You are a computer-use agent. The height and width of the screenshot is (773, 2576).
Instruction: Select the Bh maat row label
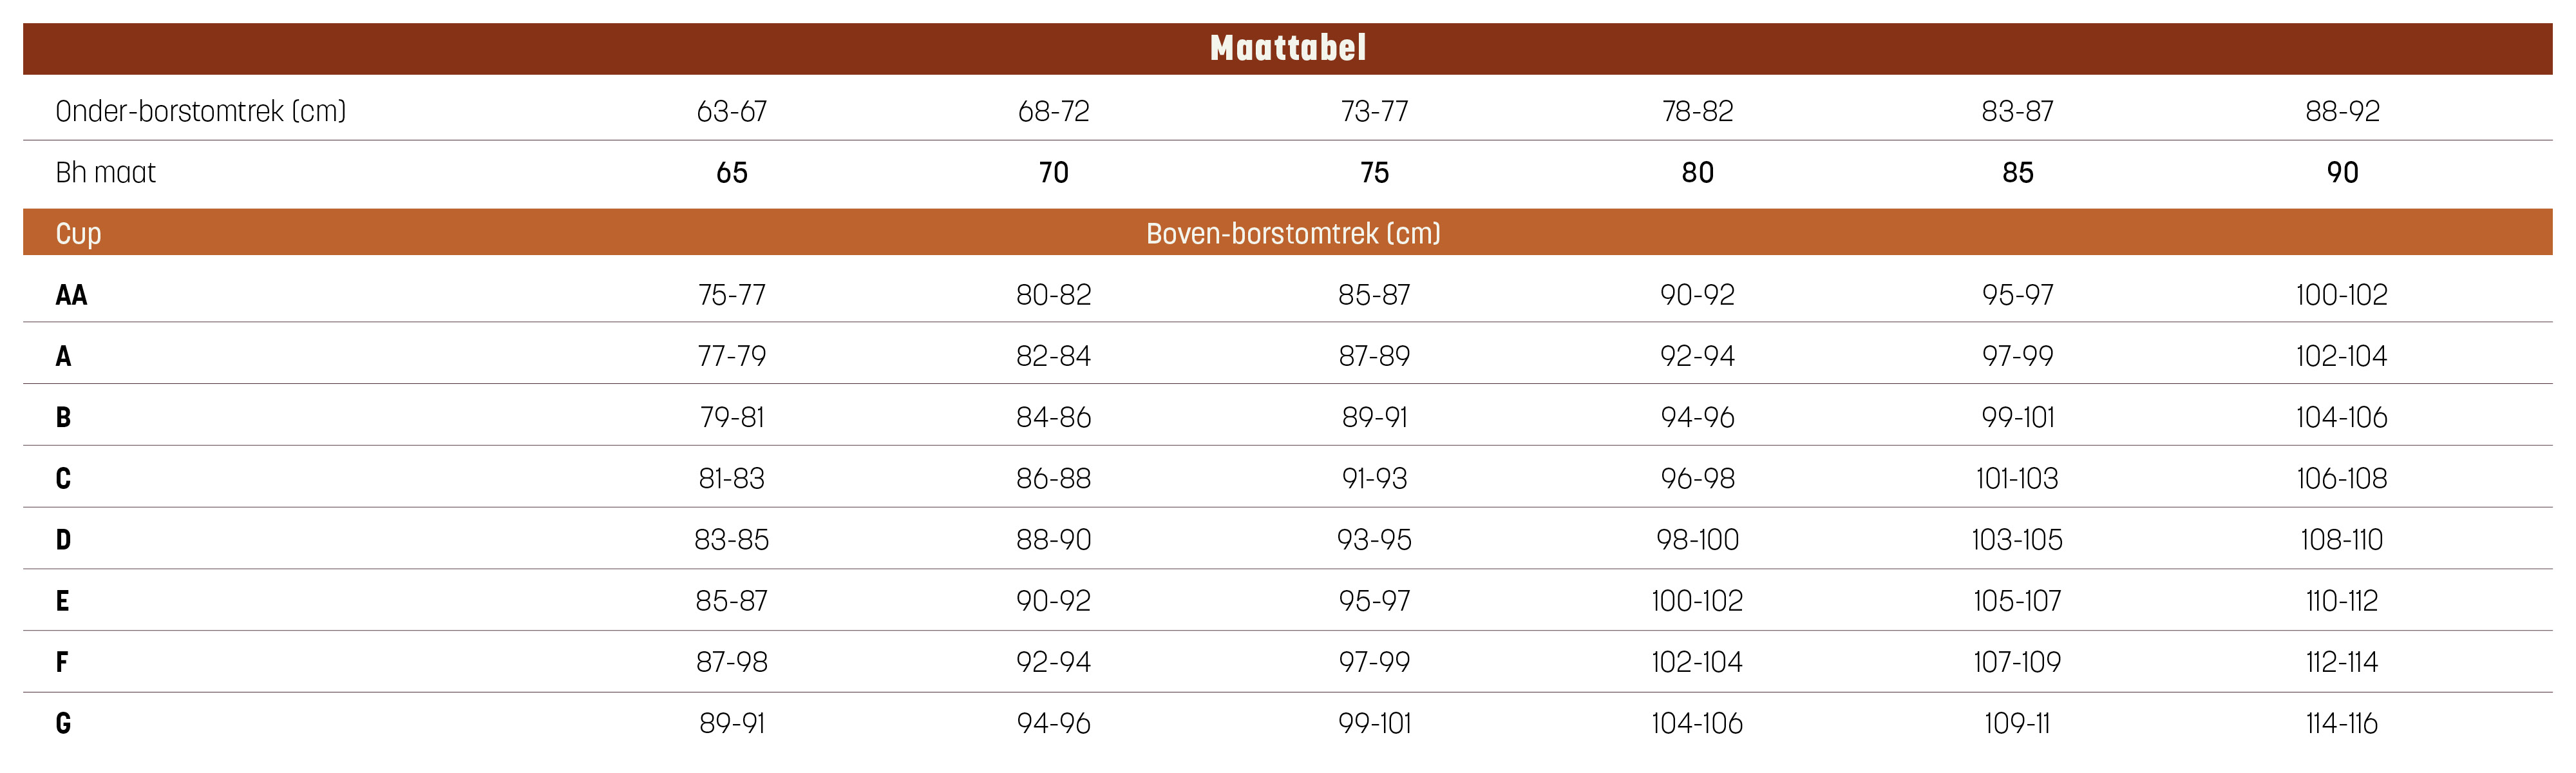click(x=105, y=173)
